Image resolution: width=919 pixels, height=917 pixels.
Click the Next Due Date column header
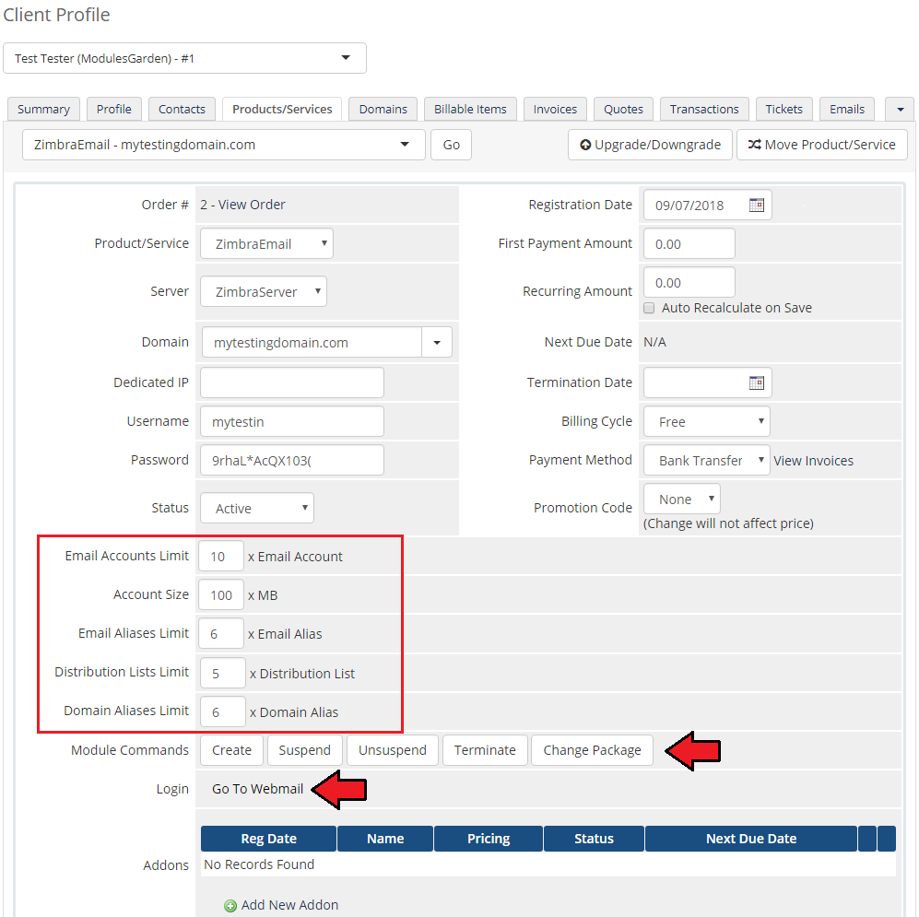751,839
